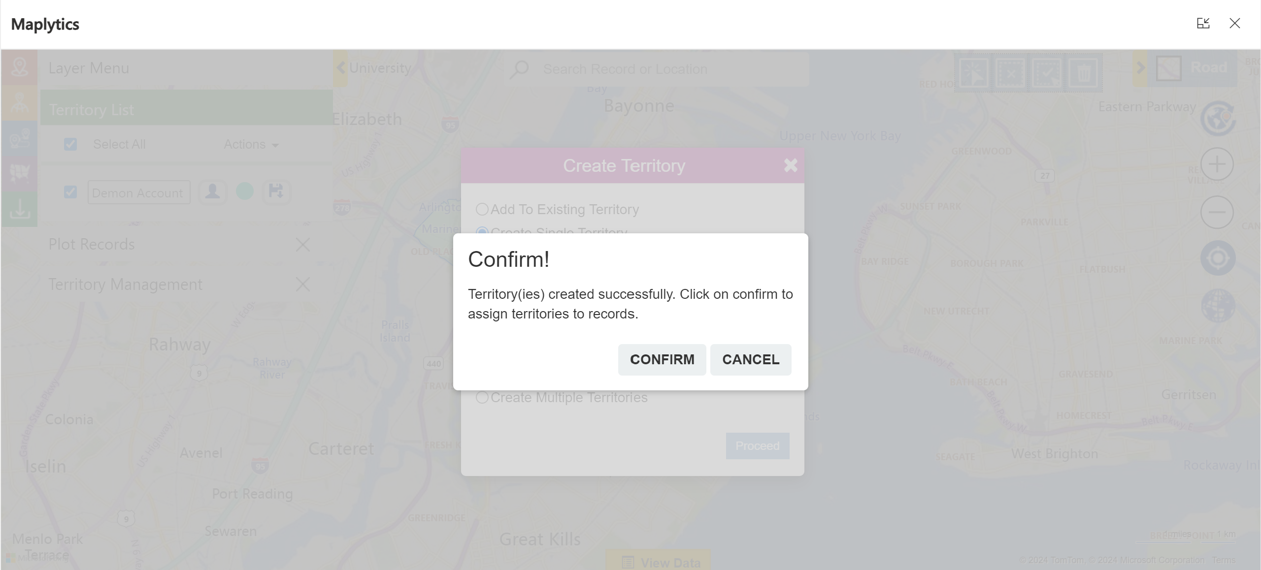Expand the Actions dropdown in Territory List
The width and height of the screenshot is (1261, 570).
click(x=250, y=144)
